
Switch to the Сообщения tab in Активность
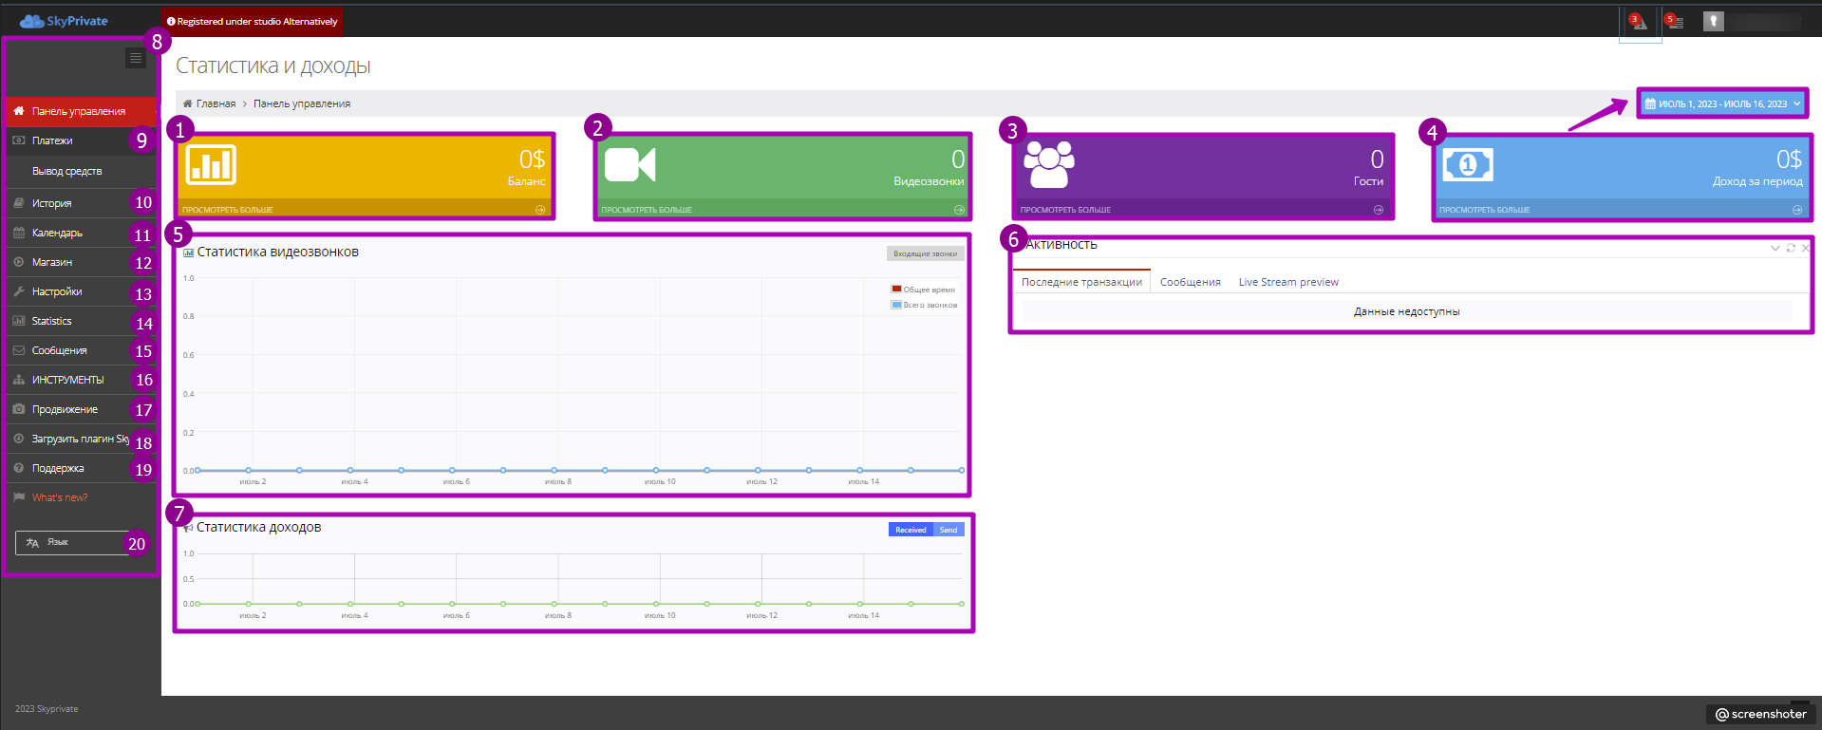point(1190,282)
